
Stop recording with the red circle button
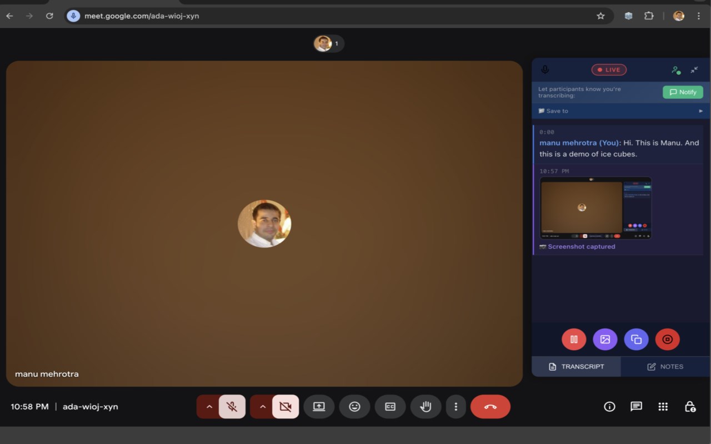tap(668, 339)
